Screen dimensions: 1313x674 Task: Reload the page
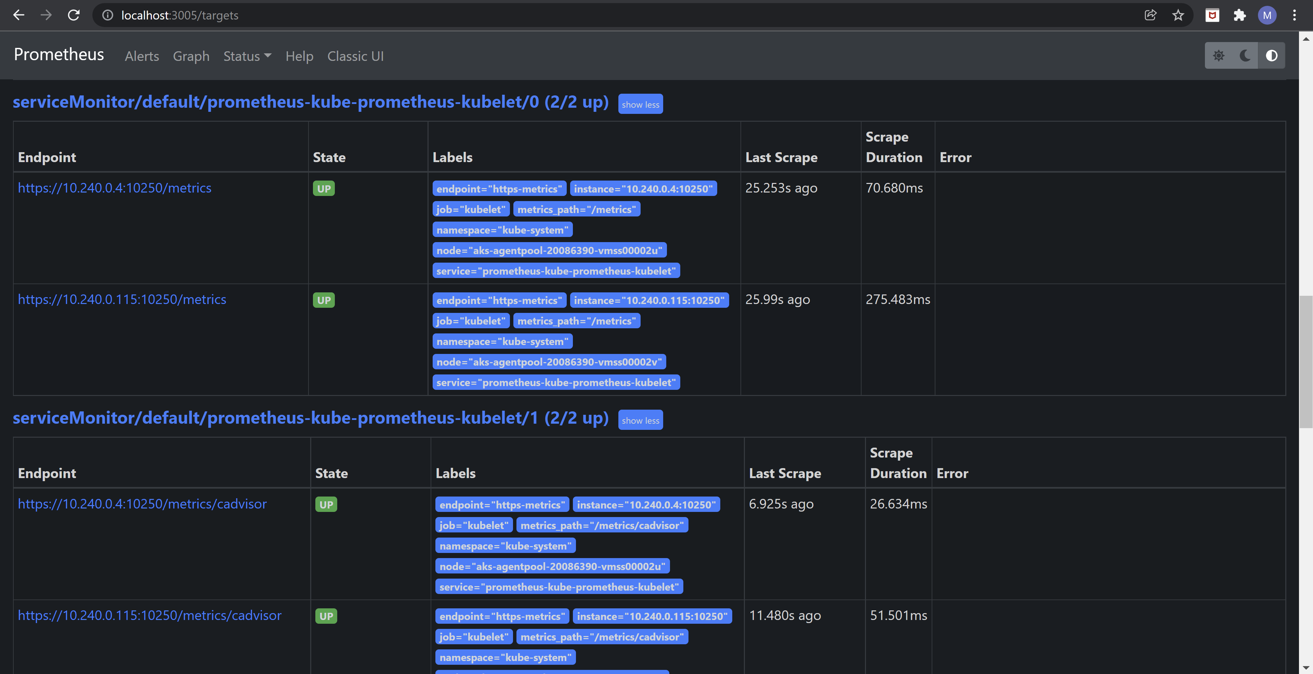click(x=74, y=15)
